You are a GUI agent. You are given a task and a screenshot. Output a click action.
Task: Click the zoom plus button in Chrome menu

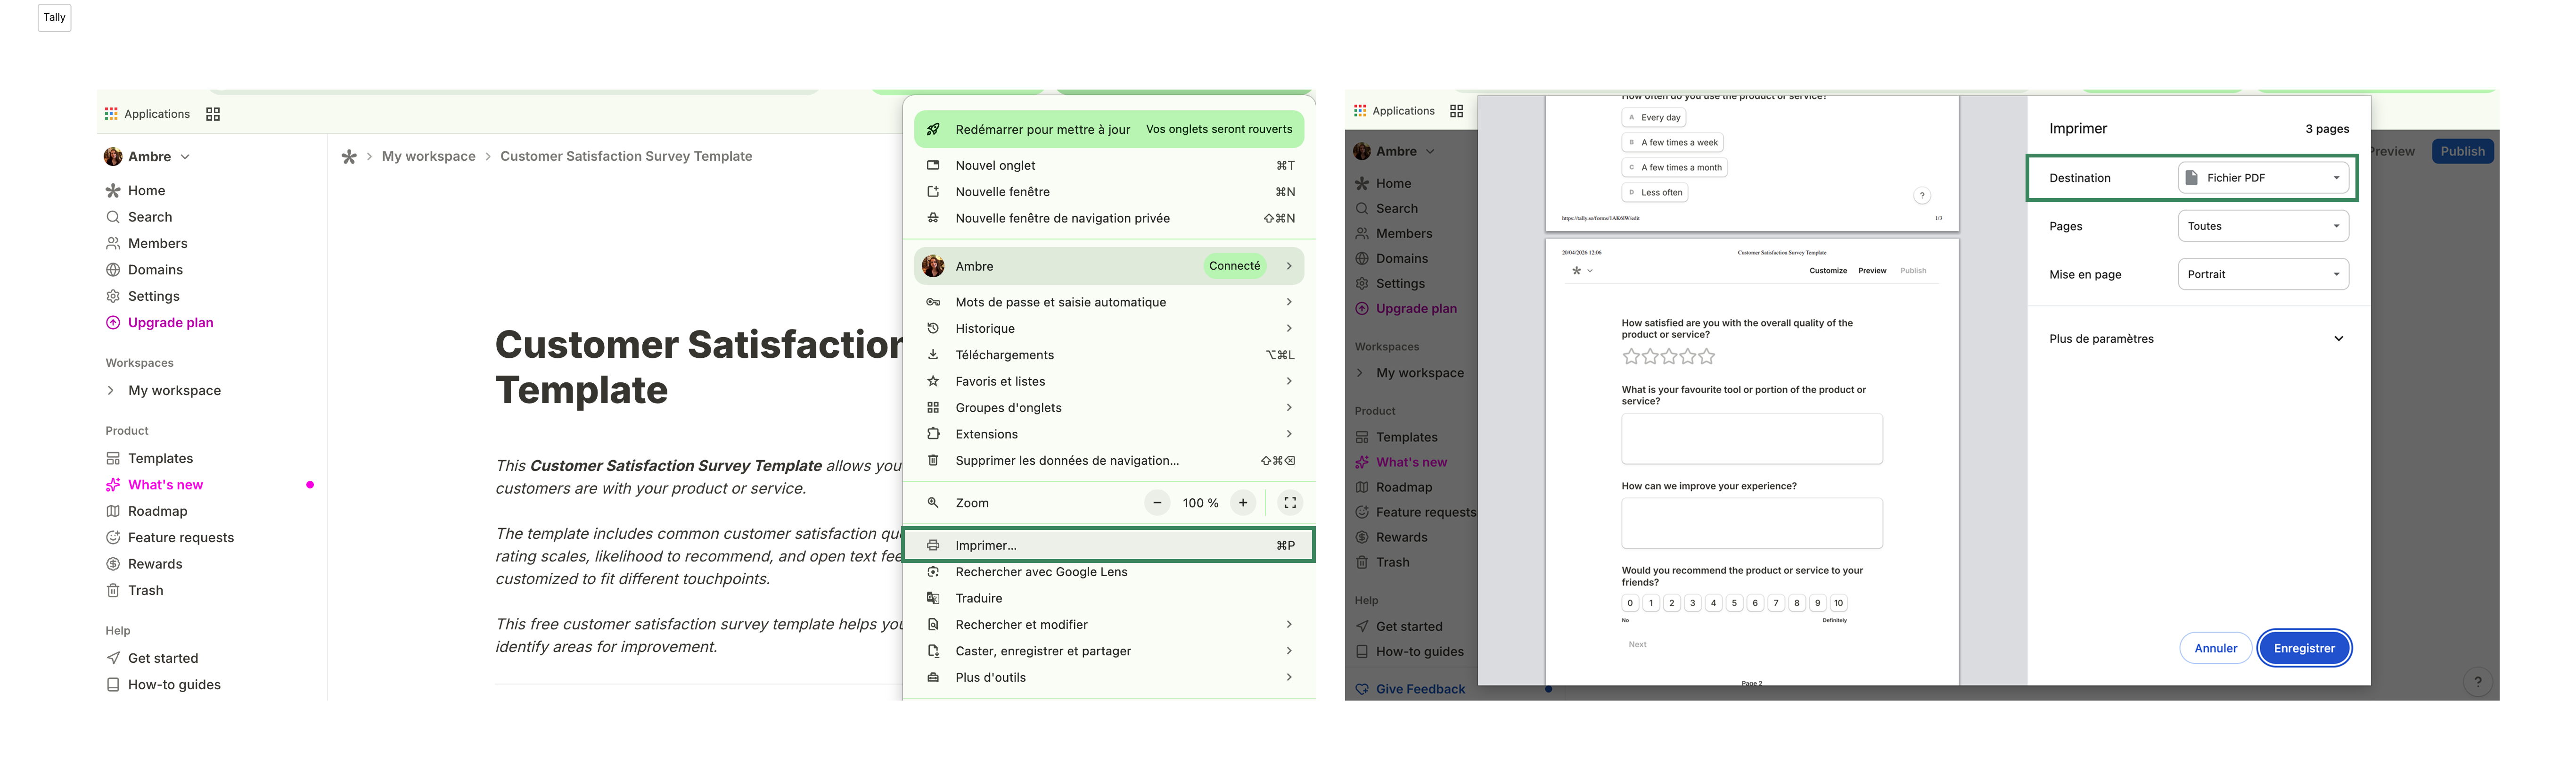pos(1243,503)
